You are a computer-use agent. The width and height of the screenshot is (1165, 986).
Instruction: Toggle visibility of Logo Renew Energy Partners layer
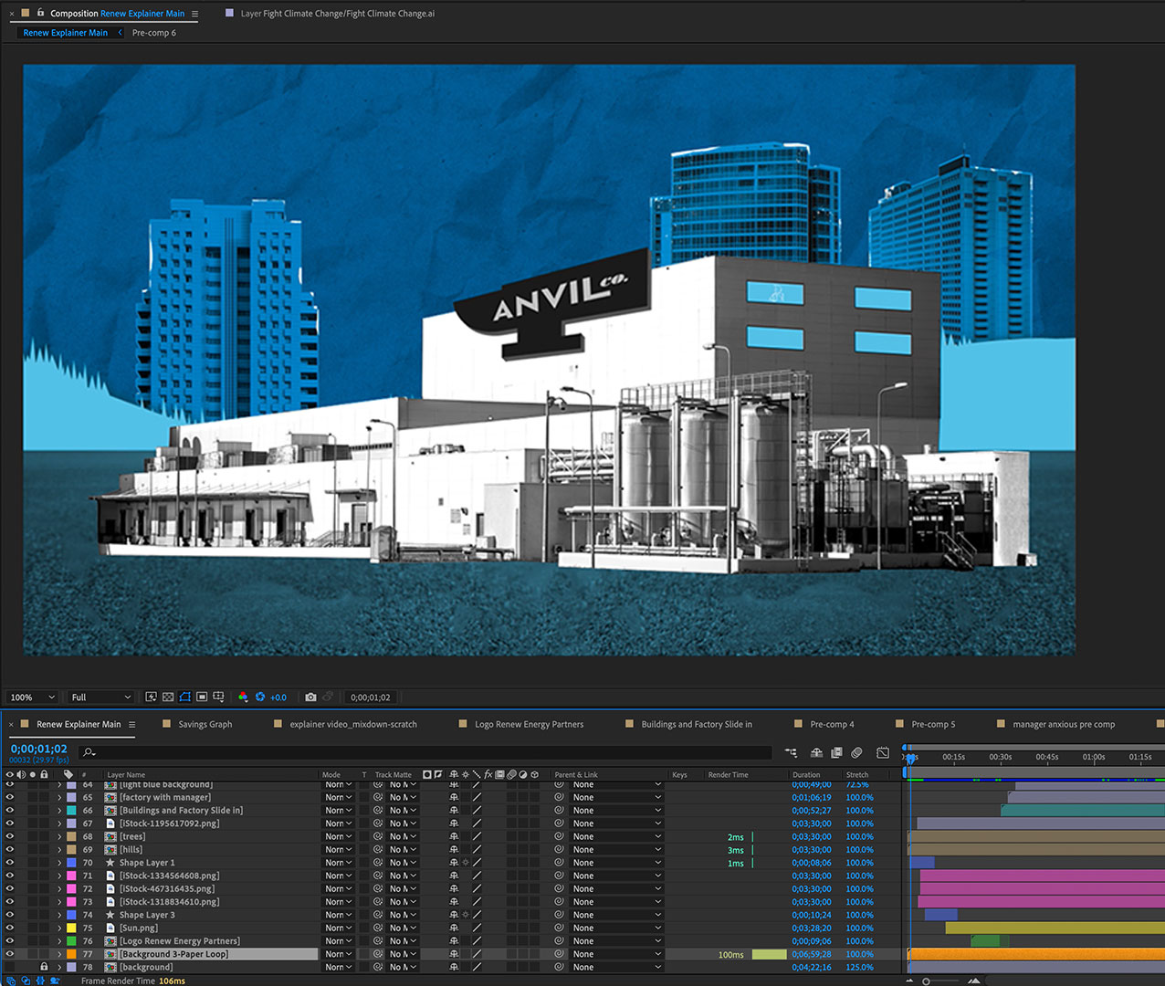pyautogui.click(x=10, y=941)
